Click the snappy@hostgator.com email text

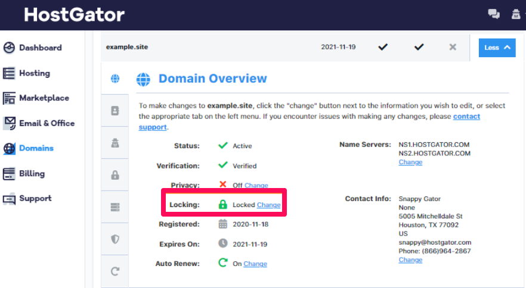click(435, 242)
